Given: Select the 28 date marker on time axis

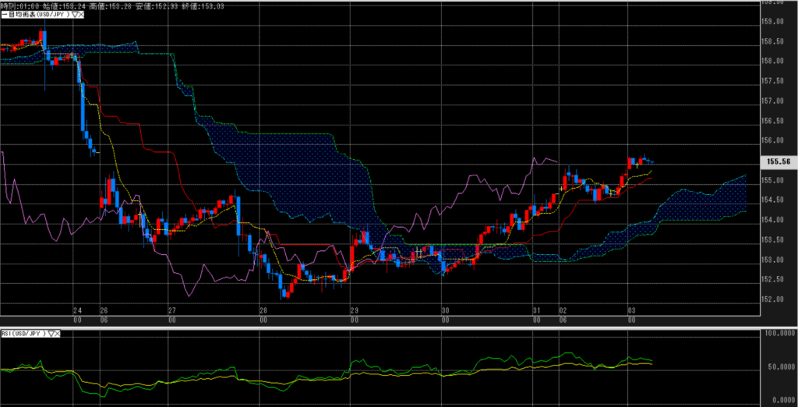Looking at the screenshot, I should tap(263, 310).
